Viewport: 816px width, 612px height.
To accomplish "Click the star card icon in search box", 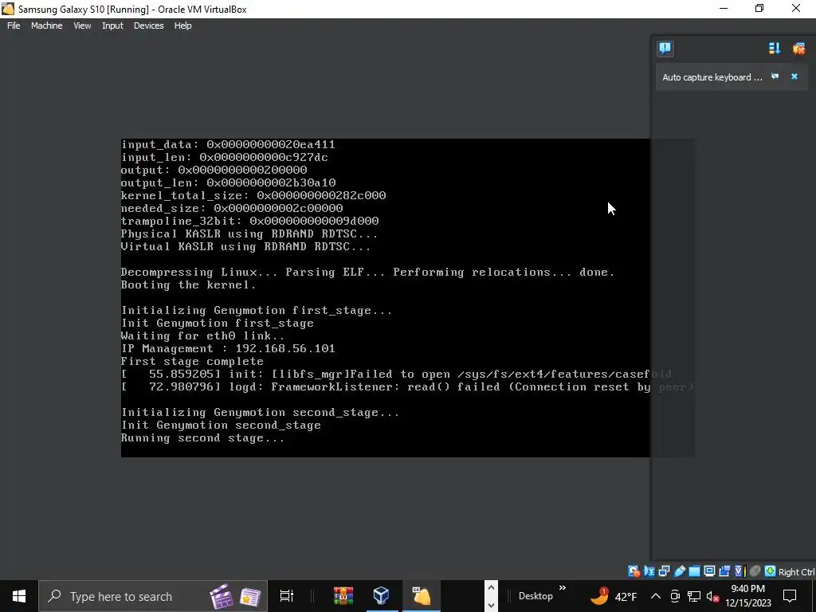I will pos(250,597).
